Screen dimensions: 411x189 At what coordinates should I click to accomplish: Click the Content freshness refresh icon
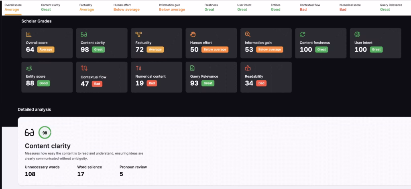[x=303, y=34]
